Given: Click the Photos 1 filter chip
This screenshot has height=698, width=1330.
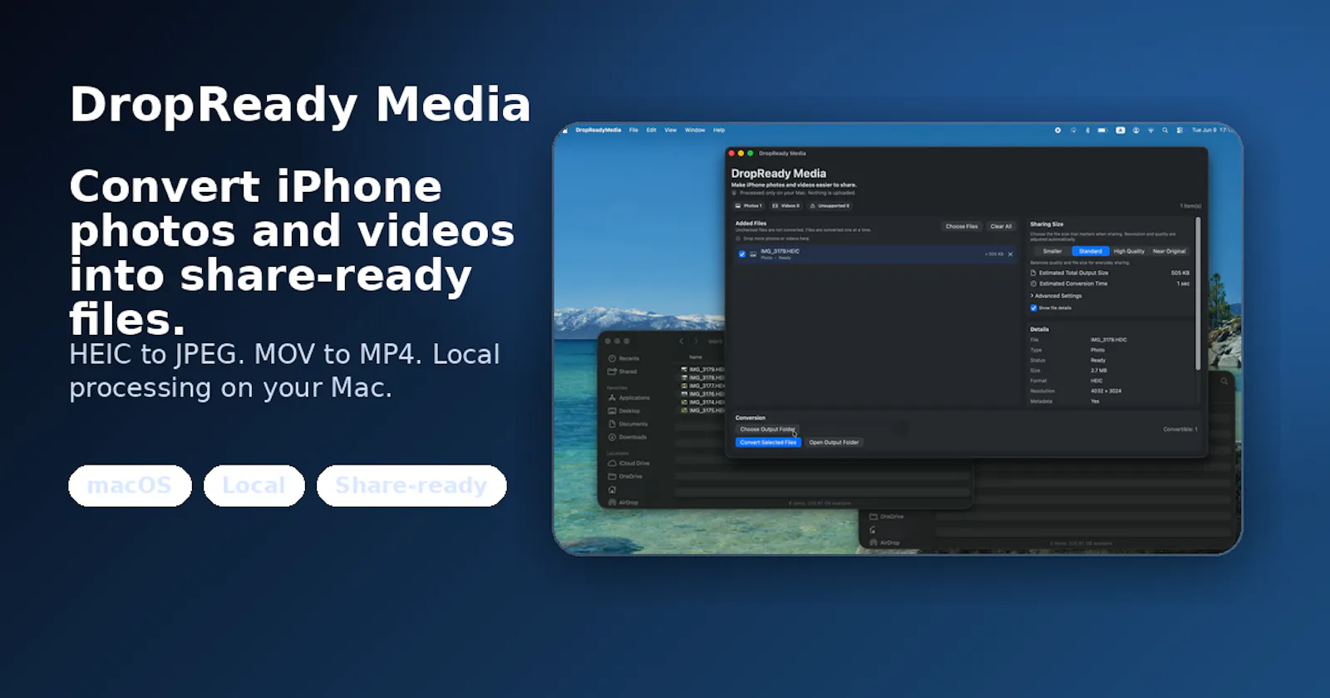Looking at the screenshot, I should tap(748, 205).
